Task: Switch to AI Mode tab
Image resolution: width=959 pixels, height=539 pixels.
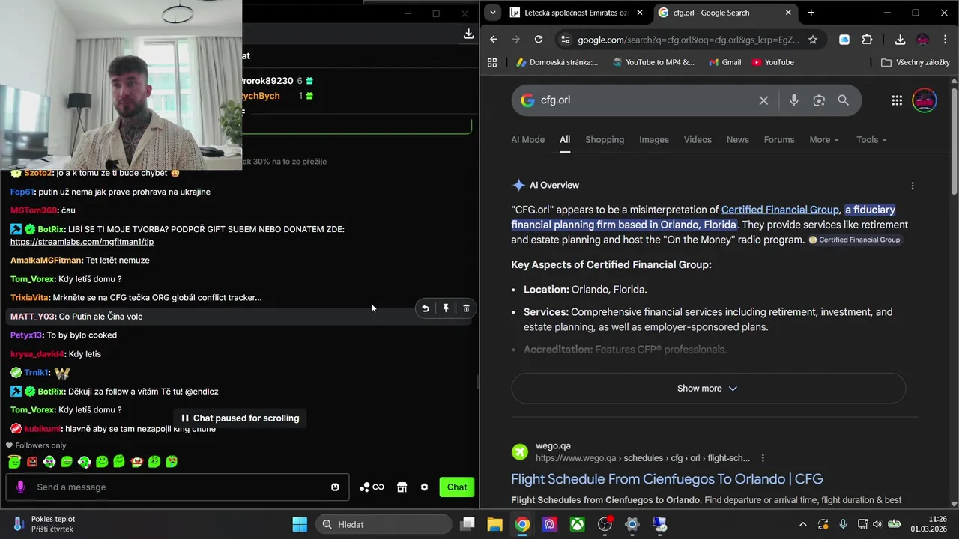Action: coord(527,140)
